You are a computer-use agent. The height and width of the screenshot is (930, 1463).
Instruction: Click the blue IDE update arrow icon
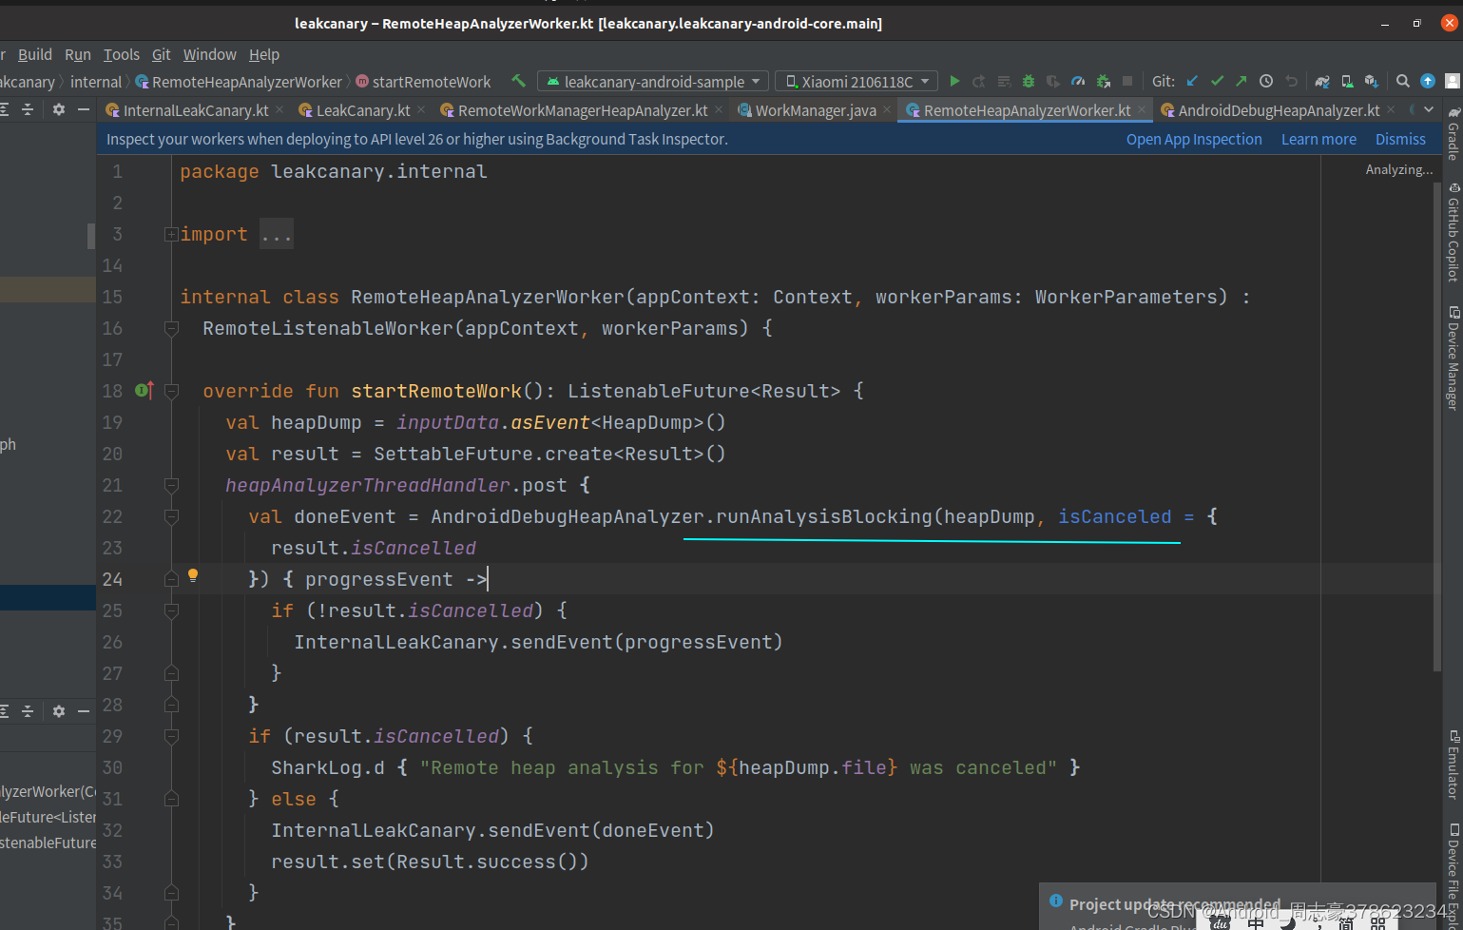[x=1428, y=82]
